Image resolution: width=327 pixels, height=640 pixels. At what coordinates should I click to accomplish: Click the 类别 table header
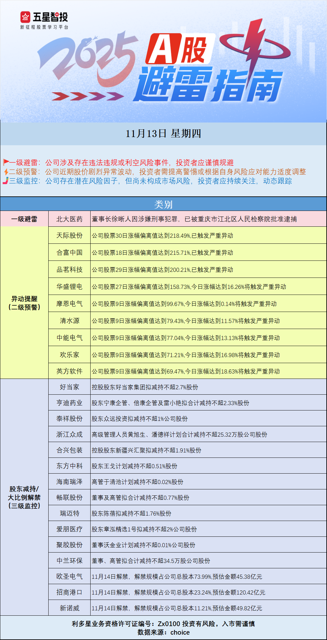[163, 204]
